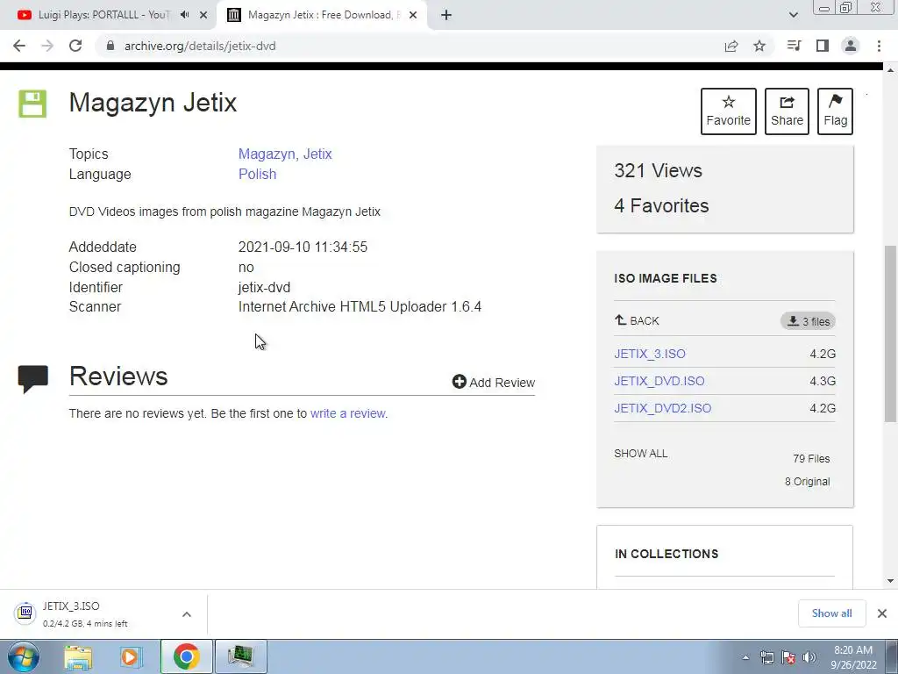Screen dimensions: 898x674
Task: Open the Magazyn topic link
Action: (267, 154)
